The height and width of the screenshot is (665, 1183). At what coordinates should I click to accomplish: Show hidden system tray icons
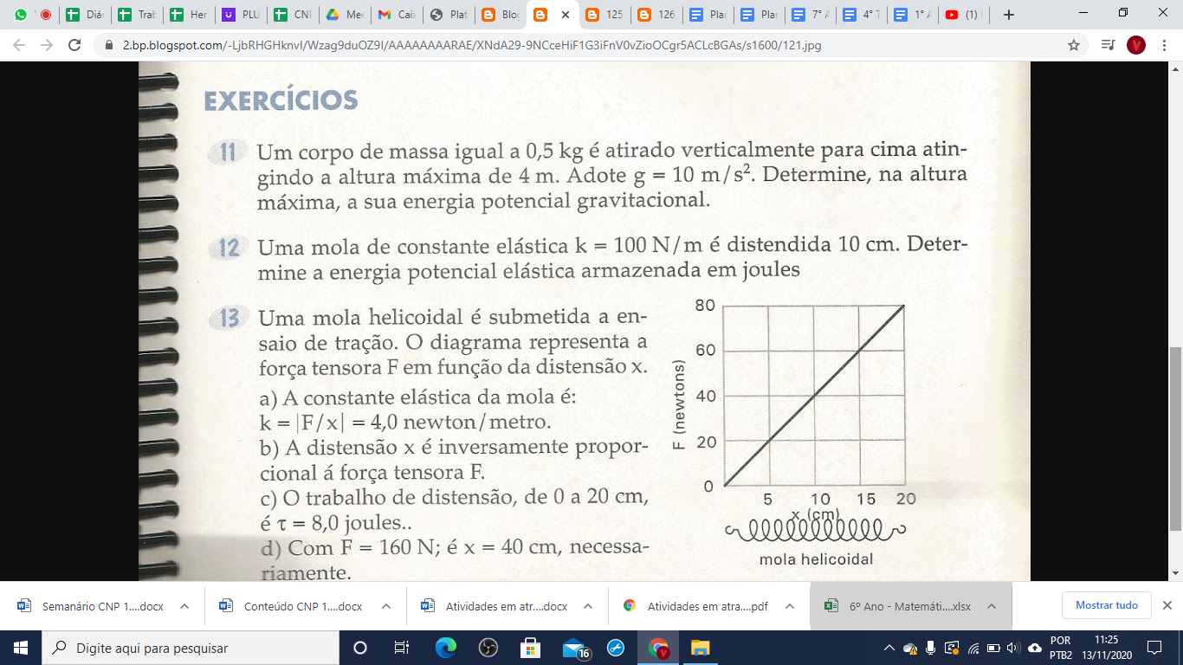click(x=889, y=648)
